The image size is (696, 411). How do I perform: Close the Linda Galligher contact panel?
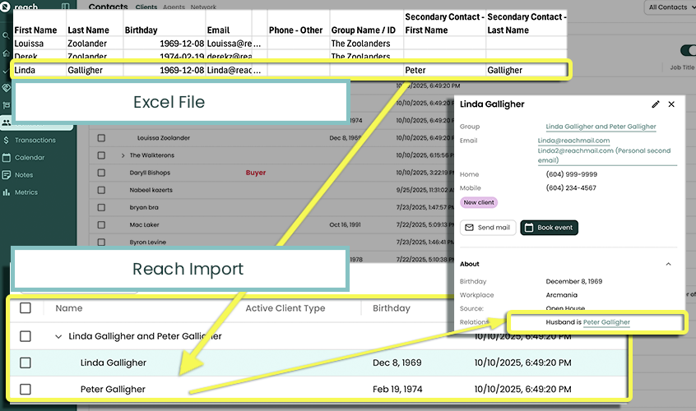coord(671,104)
